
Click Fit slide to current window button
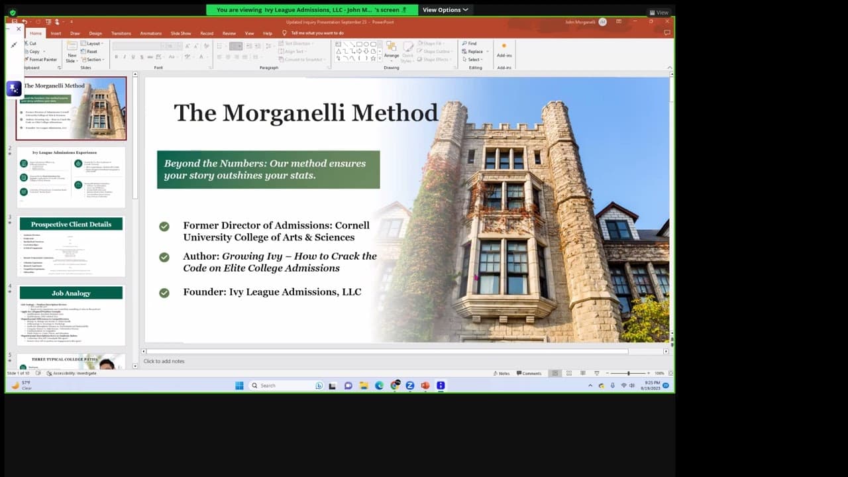(670, 373)
